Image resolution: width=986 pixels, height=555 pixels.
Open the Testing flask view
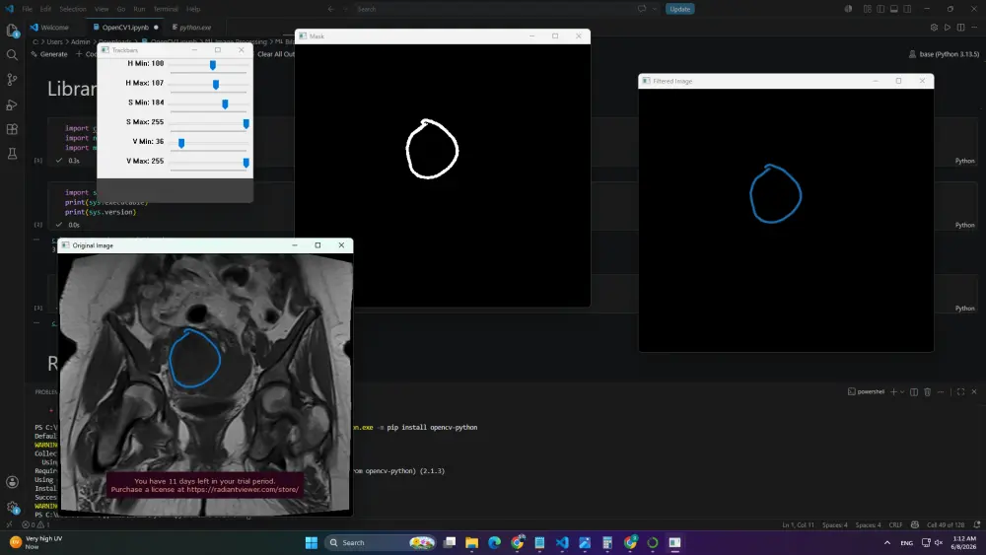click(x=12, y=154)
